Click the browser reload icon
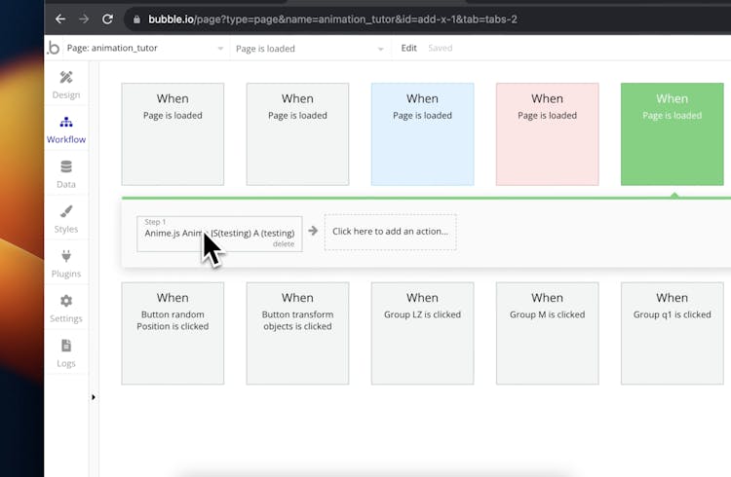The image size is (731, 477). 107,18
